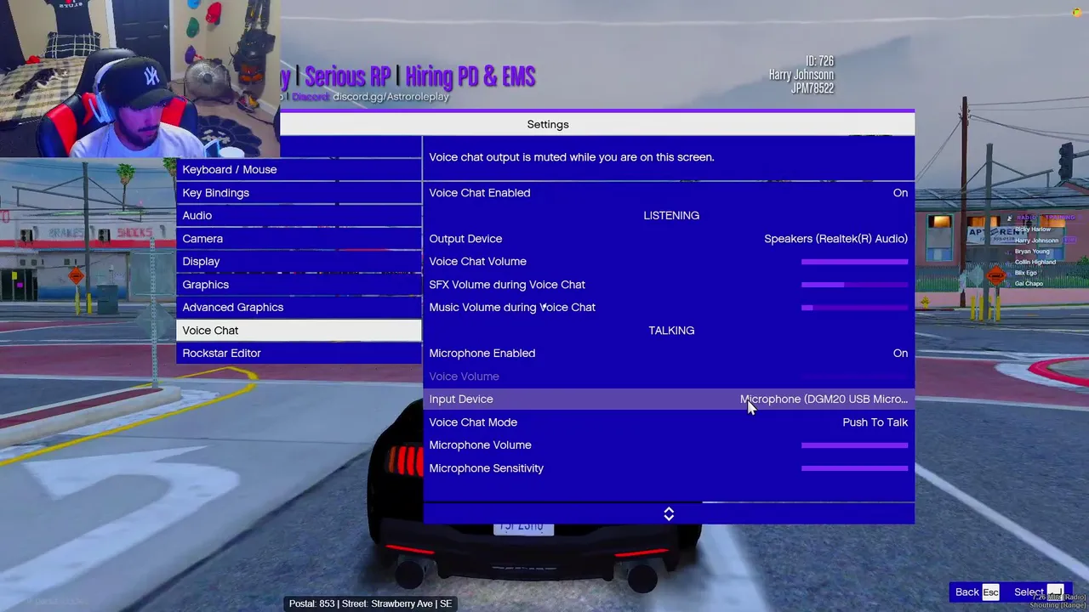The height and width of the screenshot is (612, 1089).
Task: Adjust the Microphone Volume slider
Action: [854, 445]
